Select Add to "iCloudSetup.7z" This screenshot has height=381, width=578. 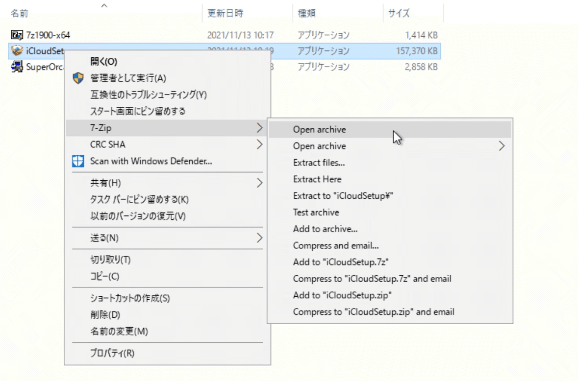390,262
